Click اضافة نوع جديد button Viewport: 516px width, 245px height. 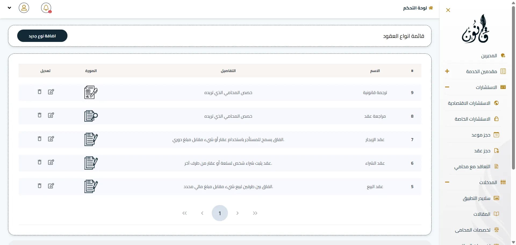click(42, 36)
